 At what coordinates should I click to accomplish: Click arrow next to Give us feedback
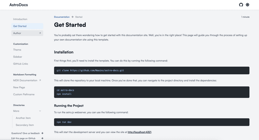coord(42,133)
